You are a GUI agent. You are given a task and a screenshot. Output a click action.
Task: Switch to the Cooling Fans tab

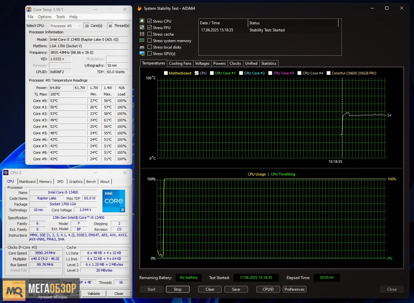(180, 63)
